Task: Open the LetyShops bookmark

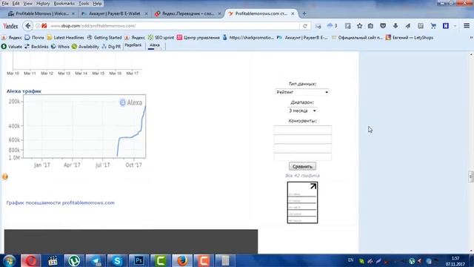Action: click(410, 38)
